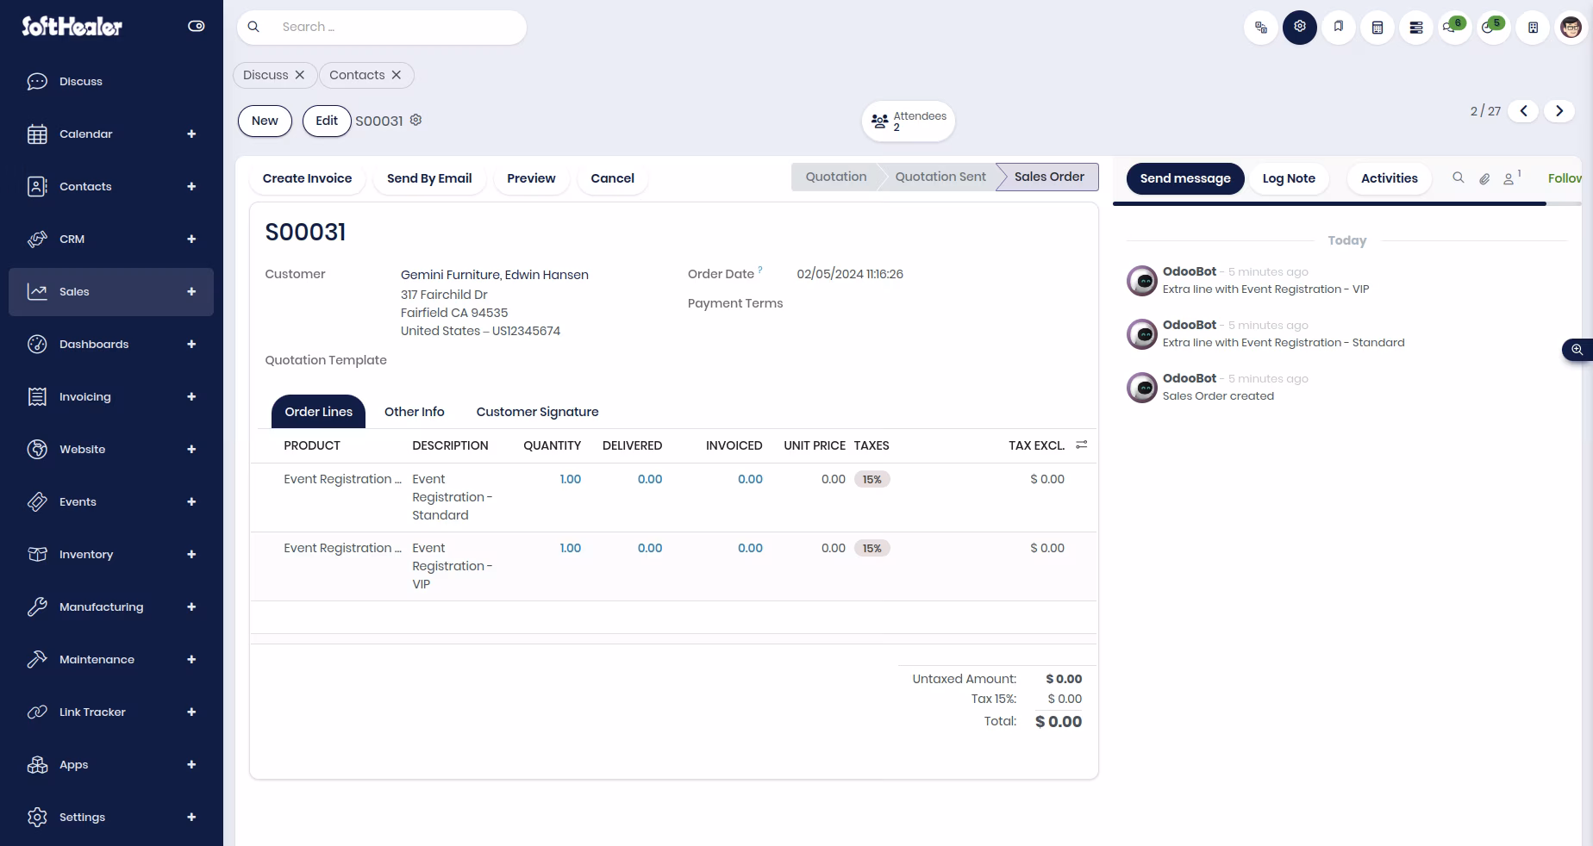Screen dimensions: 1593x846
Task: Switch to the Other Info tab
Action: pos(415,412)
